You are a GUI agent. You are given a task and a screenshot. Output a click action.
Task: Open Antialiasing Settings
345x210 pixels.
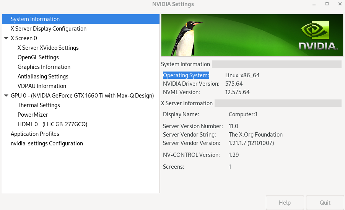point(43,77)
